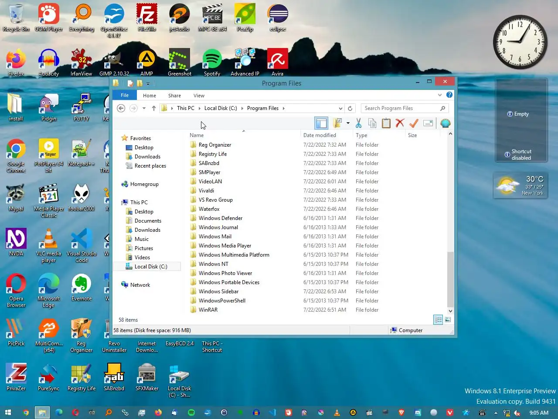Expand the chevron after Local Disk (C:) breadcrumb
Screen dimensions: 558x419
[x=242, y=108]
